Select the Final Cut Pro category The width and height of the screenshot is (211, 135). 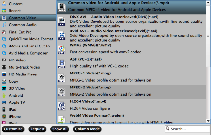click(x=28, y=32)
